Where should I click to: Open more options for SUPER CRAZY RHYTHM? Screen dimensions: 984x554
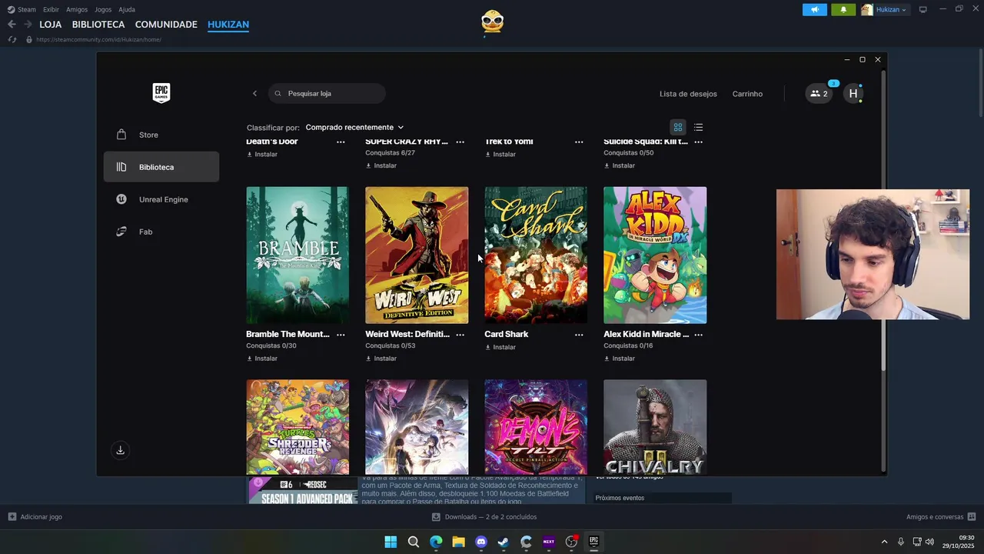point(460,142)
